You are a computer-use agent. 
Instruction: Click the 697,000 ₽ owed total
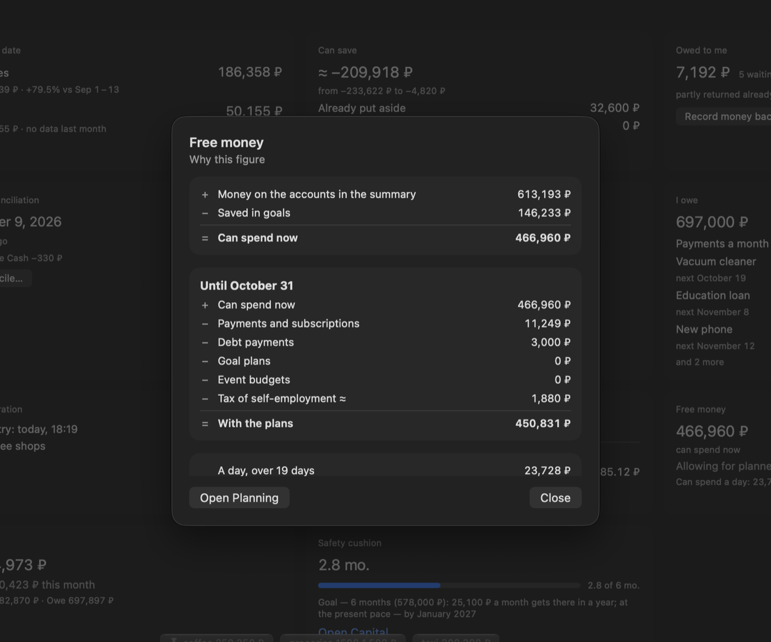(712, 222)
